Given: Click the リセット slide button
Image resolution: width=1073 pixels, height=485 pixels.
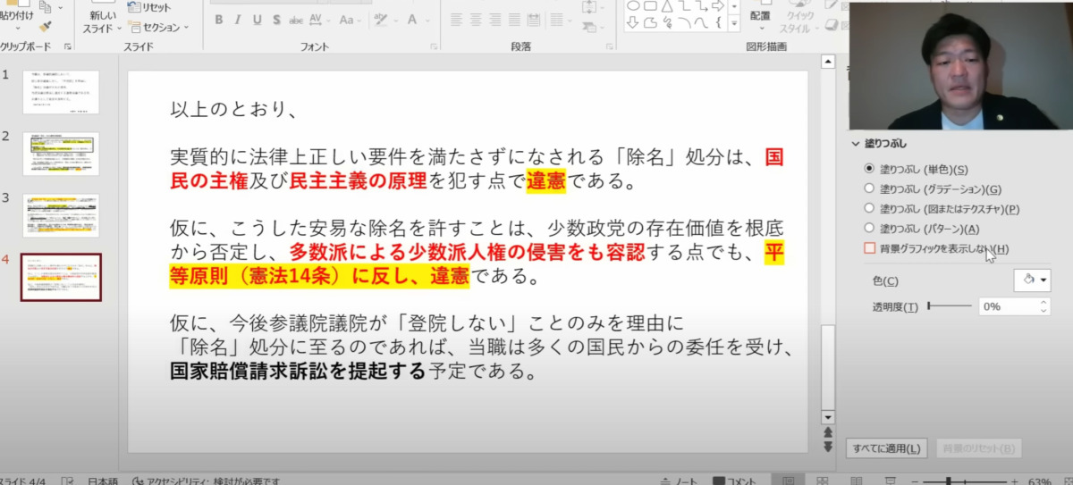Looking at the screenshot, I should (149, 7).
